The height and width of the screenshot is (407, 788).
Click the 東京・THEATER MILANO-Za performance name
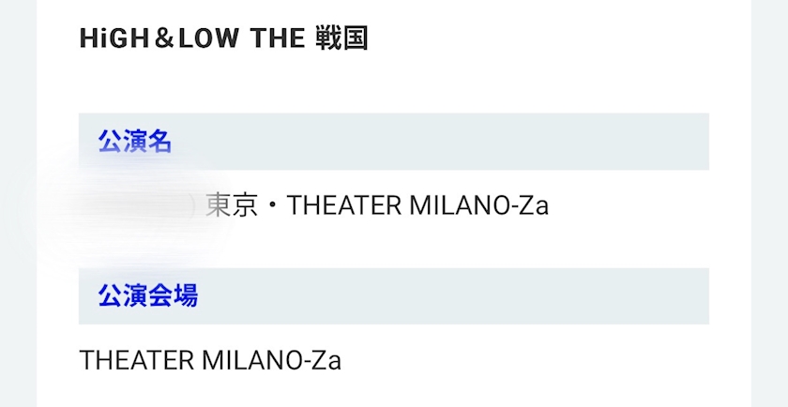376,205
